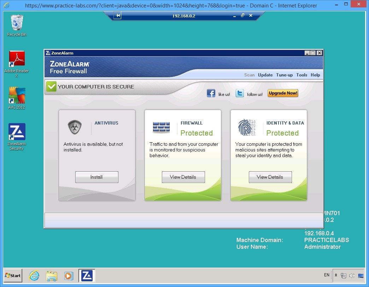Click the green 'computer is secure' checkmark
Image resolution: width=369 pixels, height=287 pixels.
[x=51, y=86]
